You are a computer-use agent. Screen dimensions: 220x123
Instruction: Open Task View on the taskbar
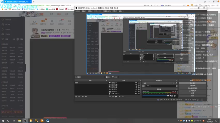(x=13, y=121)
